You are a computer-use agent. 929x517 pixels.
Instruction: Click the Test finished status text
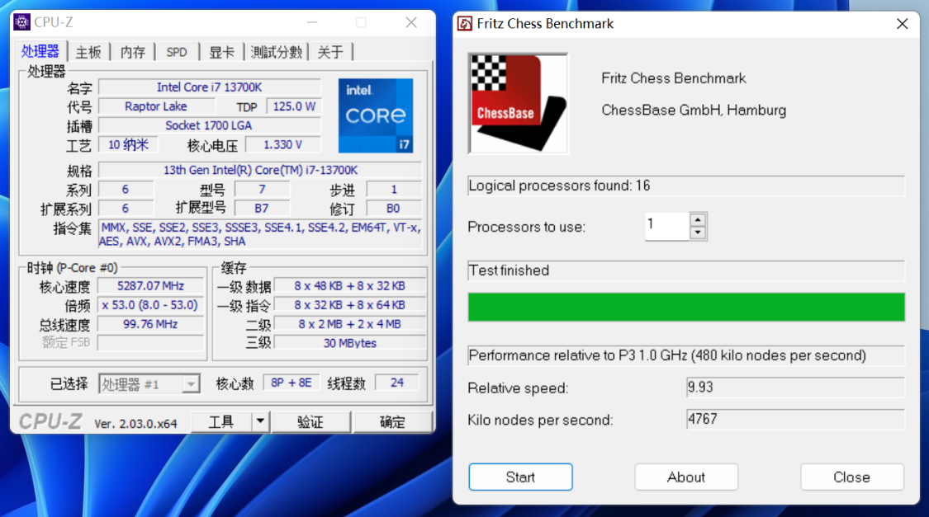click(x=509, y=270)
